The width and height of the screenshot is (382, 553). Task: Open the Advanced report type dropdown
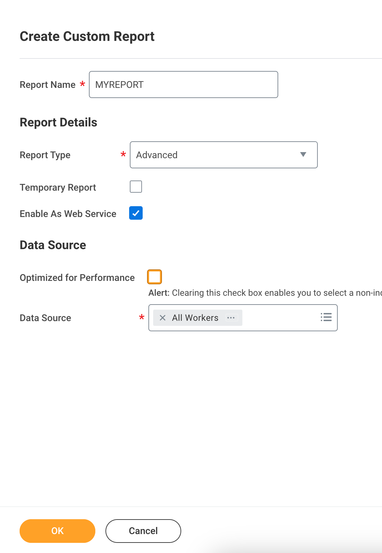(216, 155)
